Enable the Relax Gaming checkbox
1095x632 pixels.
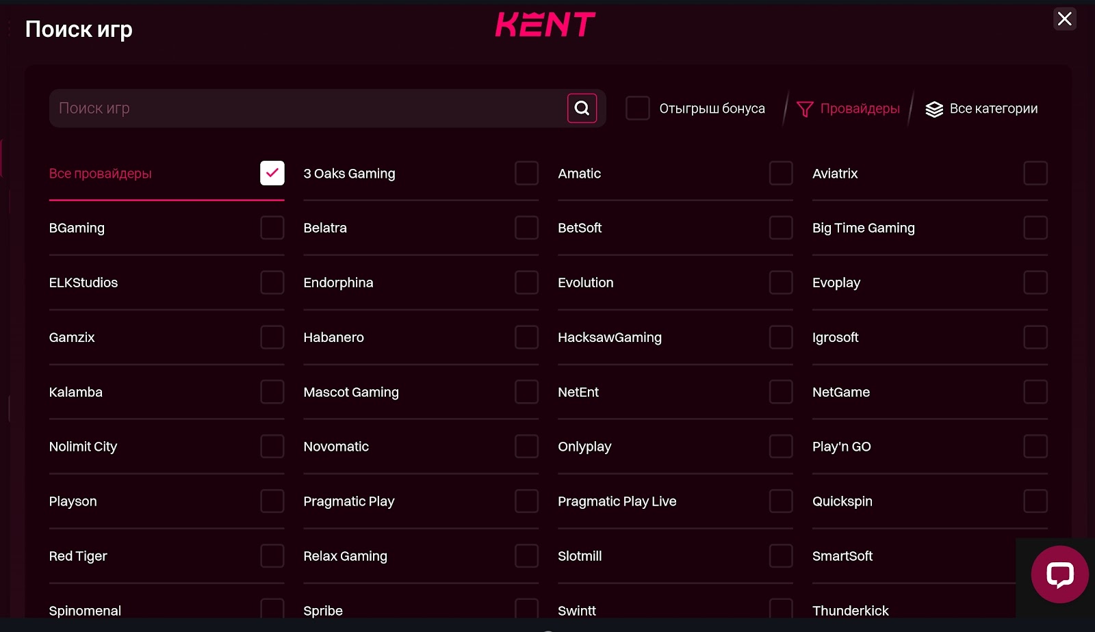tap(526, 556)
